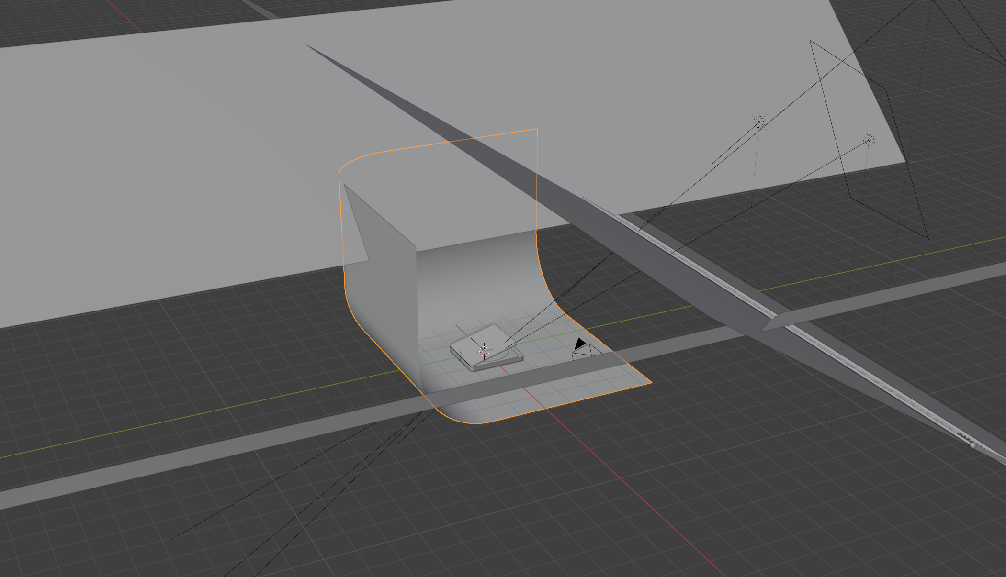Select the sun light with radiating dashes
The width and height of the screenshot is (1006, 577).
point(758,122)
